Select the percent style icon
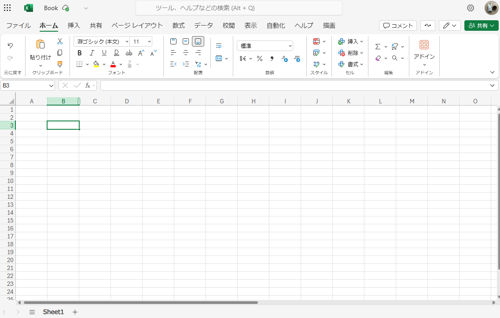Image resolution: width=500 pixels, height=318 pixels. click(260, 58)
